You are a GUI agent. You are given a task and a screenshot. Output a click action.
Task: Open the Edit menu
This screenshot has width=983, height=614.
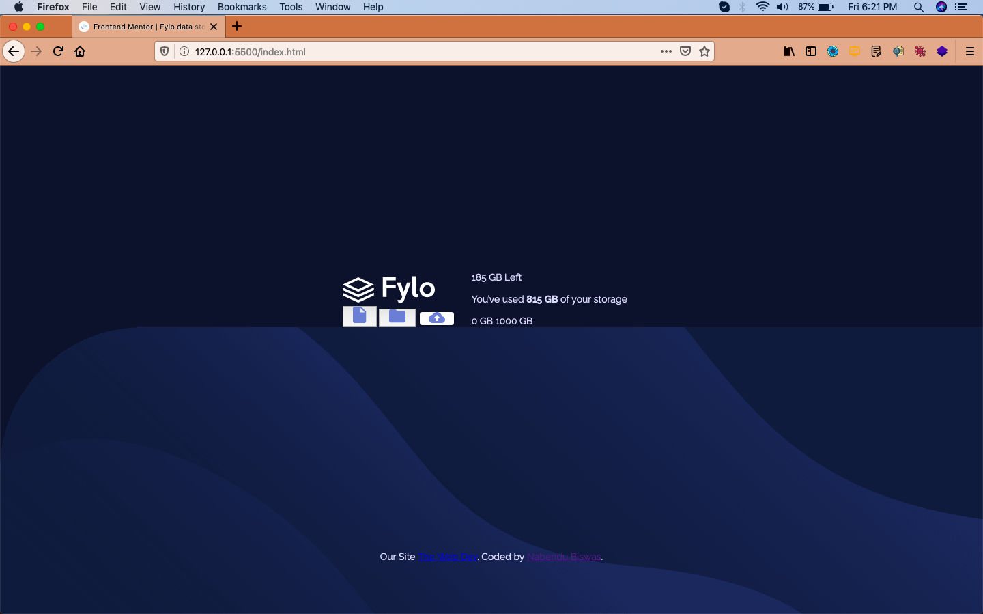[118, 7]
